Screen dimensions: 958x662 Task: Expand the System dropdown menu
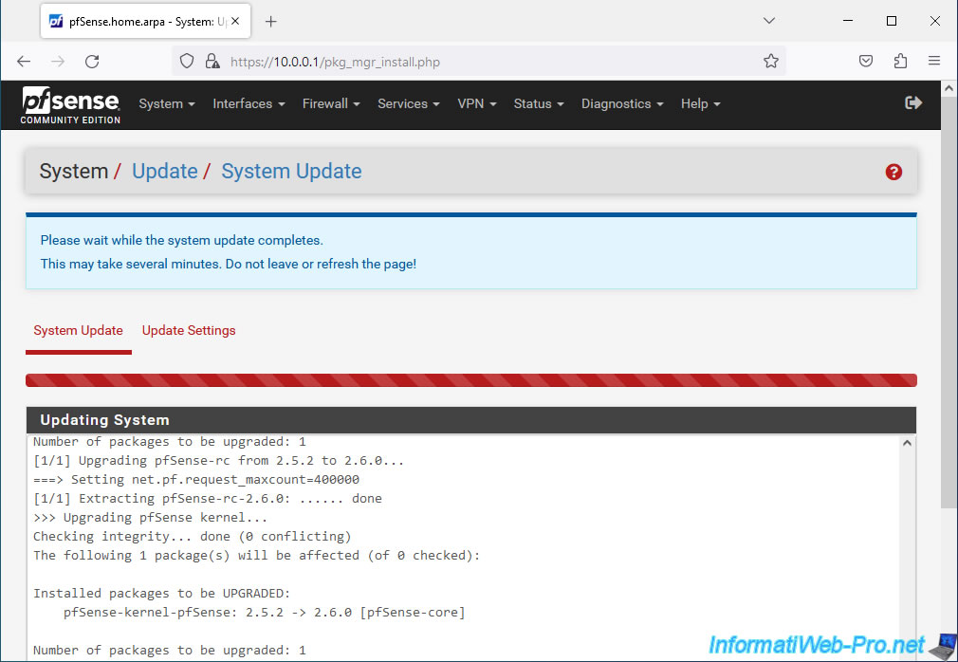pos(167,103)
